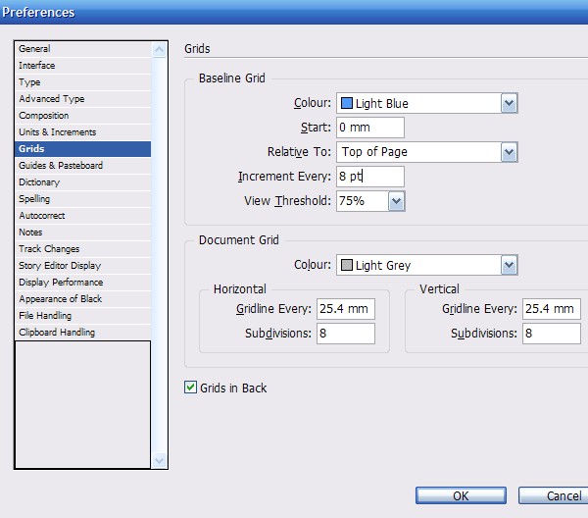This screenshot has height=518, width=588.
Task: Expand the Relative To dropdown
Action: (508, 152)
